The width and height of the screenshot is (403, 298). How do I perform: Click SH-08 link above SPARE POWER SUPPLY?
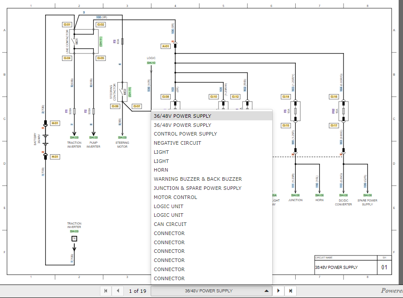pyautogui.click(x=367, y=195)
